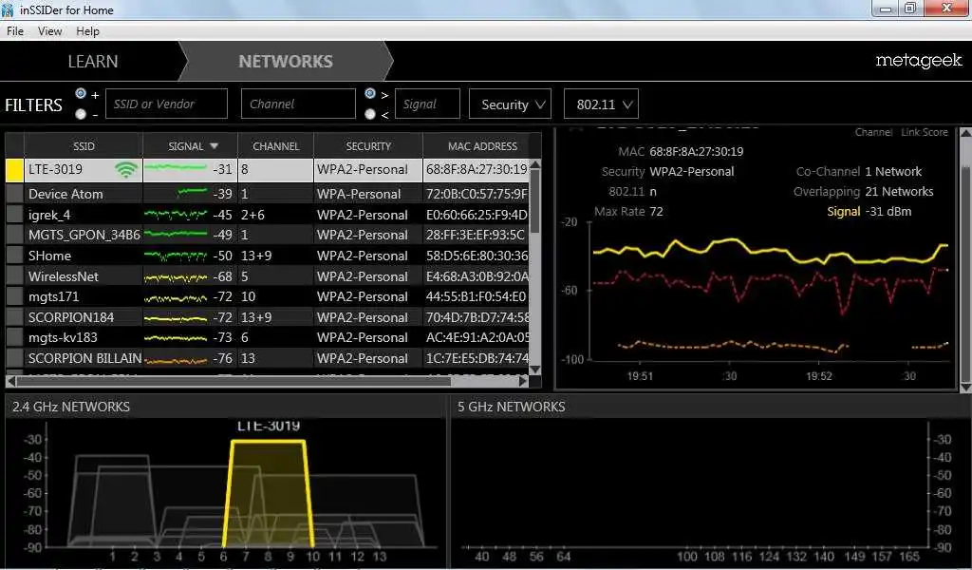Screen dimensions: 972x570
Task: Select the plus (include) filter radio button
Action: [81, 94]
